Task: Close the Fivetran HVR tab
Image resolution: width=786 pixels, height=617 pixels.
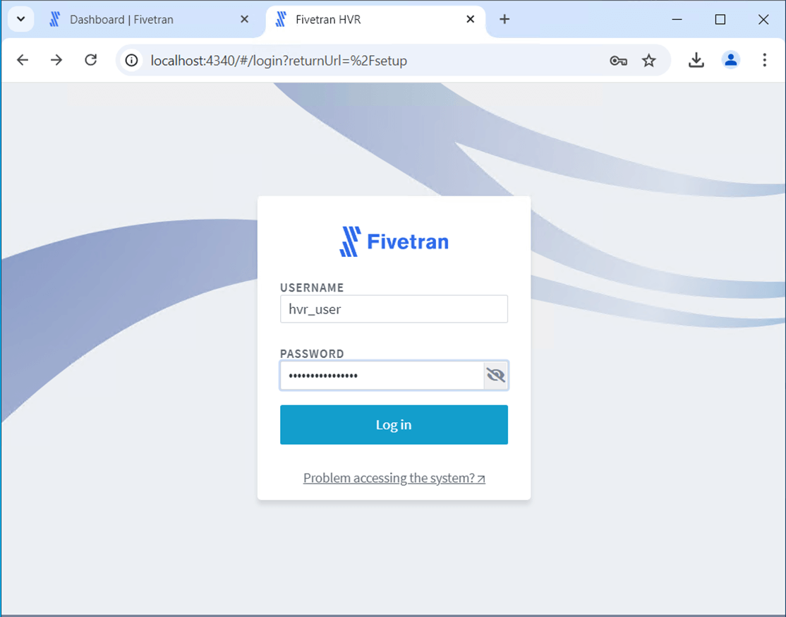Action: tap(470, 19)
